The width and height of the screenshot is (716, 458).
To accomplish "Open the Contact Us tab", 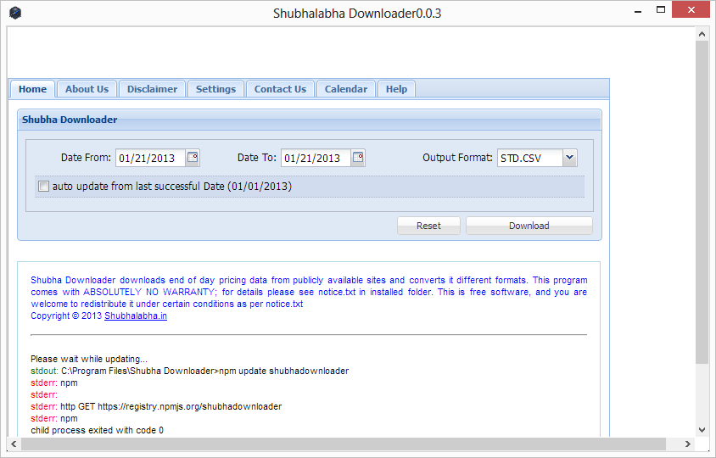I will 280,89.
